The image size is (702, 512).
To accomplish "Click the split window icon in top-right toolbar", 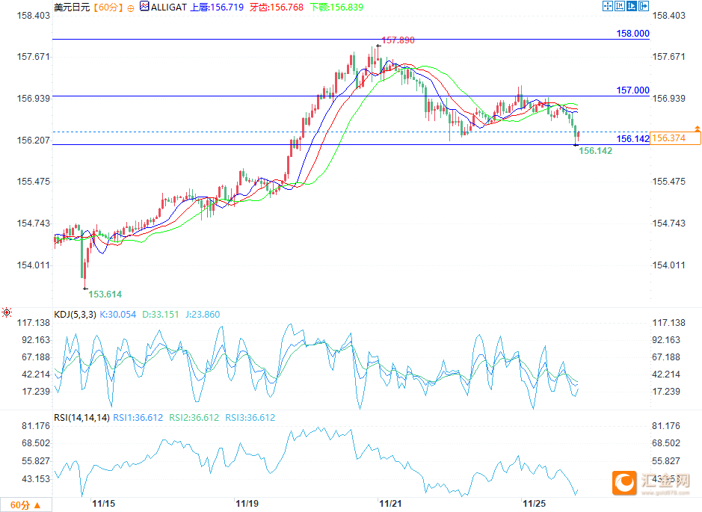I will tap(619, 6).
